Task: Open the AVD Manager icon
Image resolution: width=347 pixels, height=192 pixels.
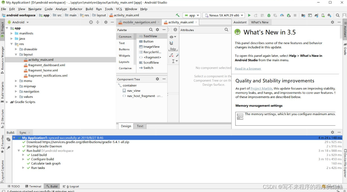Action: coord(323,15)
